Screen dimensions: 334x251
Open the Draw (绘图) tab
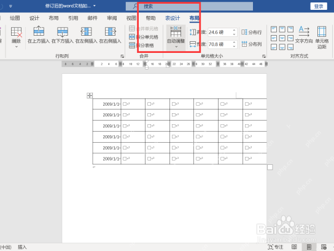[15, 18]
